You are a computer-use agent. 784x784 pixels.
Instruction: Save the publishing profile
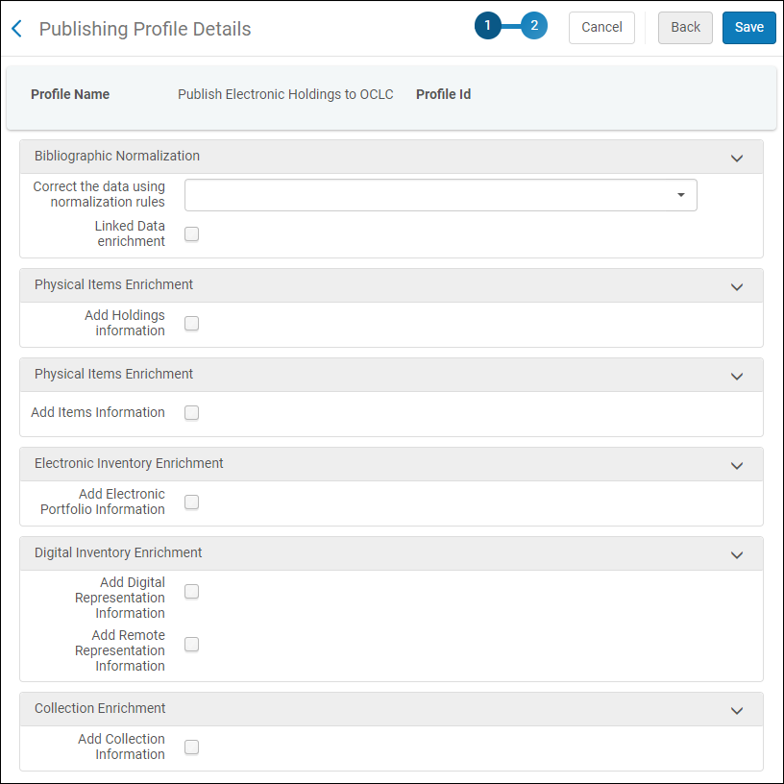748,28
